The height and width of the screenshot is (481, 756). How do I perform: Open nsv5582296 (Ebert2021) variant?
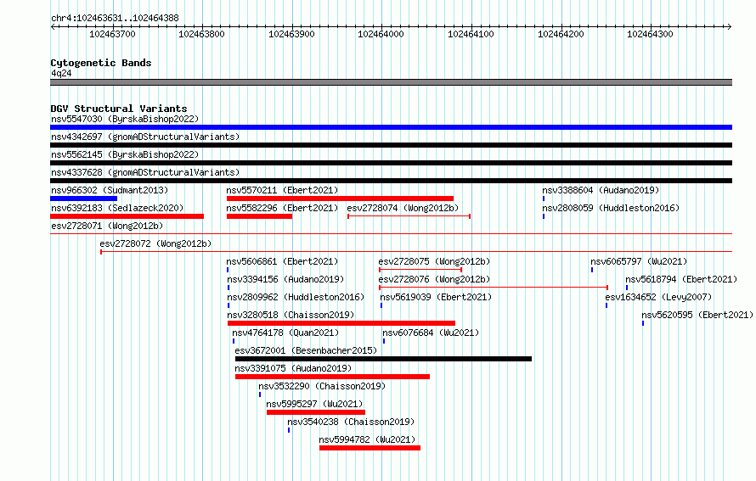[283, 208]
